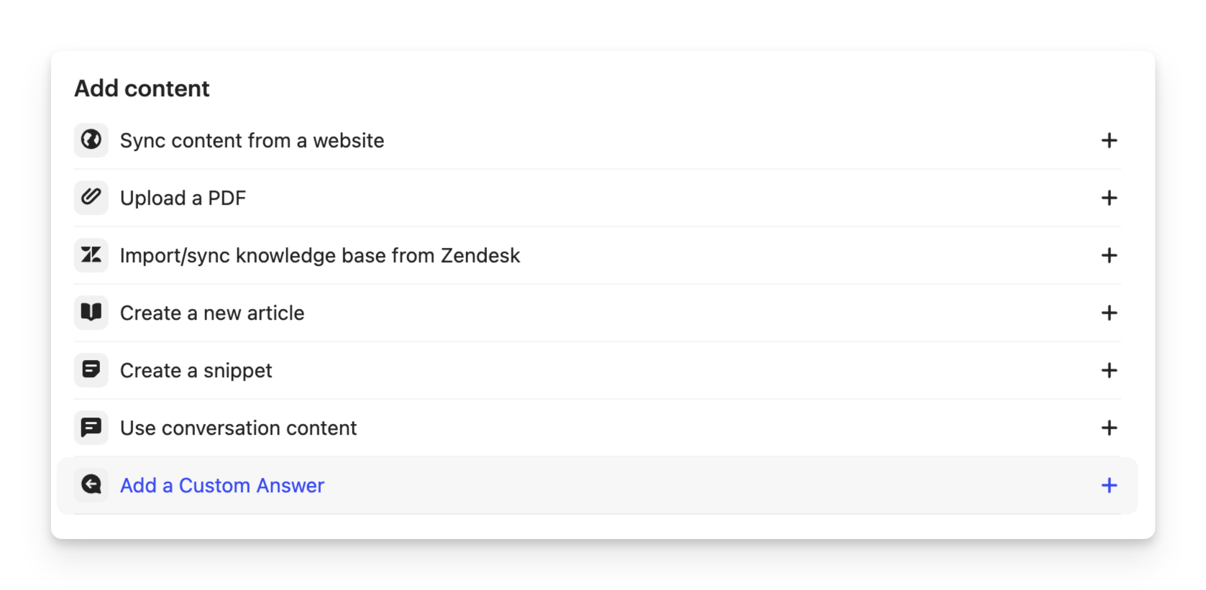The image size is (1206, 590).
Task: Expand the Upload a PDF plus button
Action: (x=1109, y=198)
